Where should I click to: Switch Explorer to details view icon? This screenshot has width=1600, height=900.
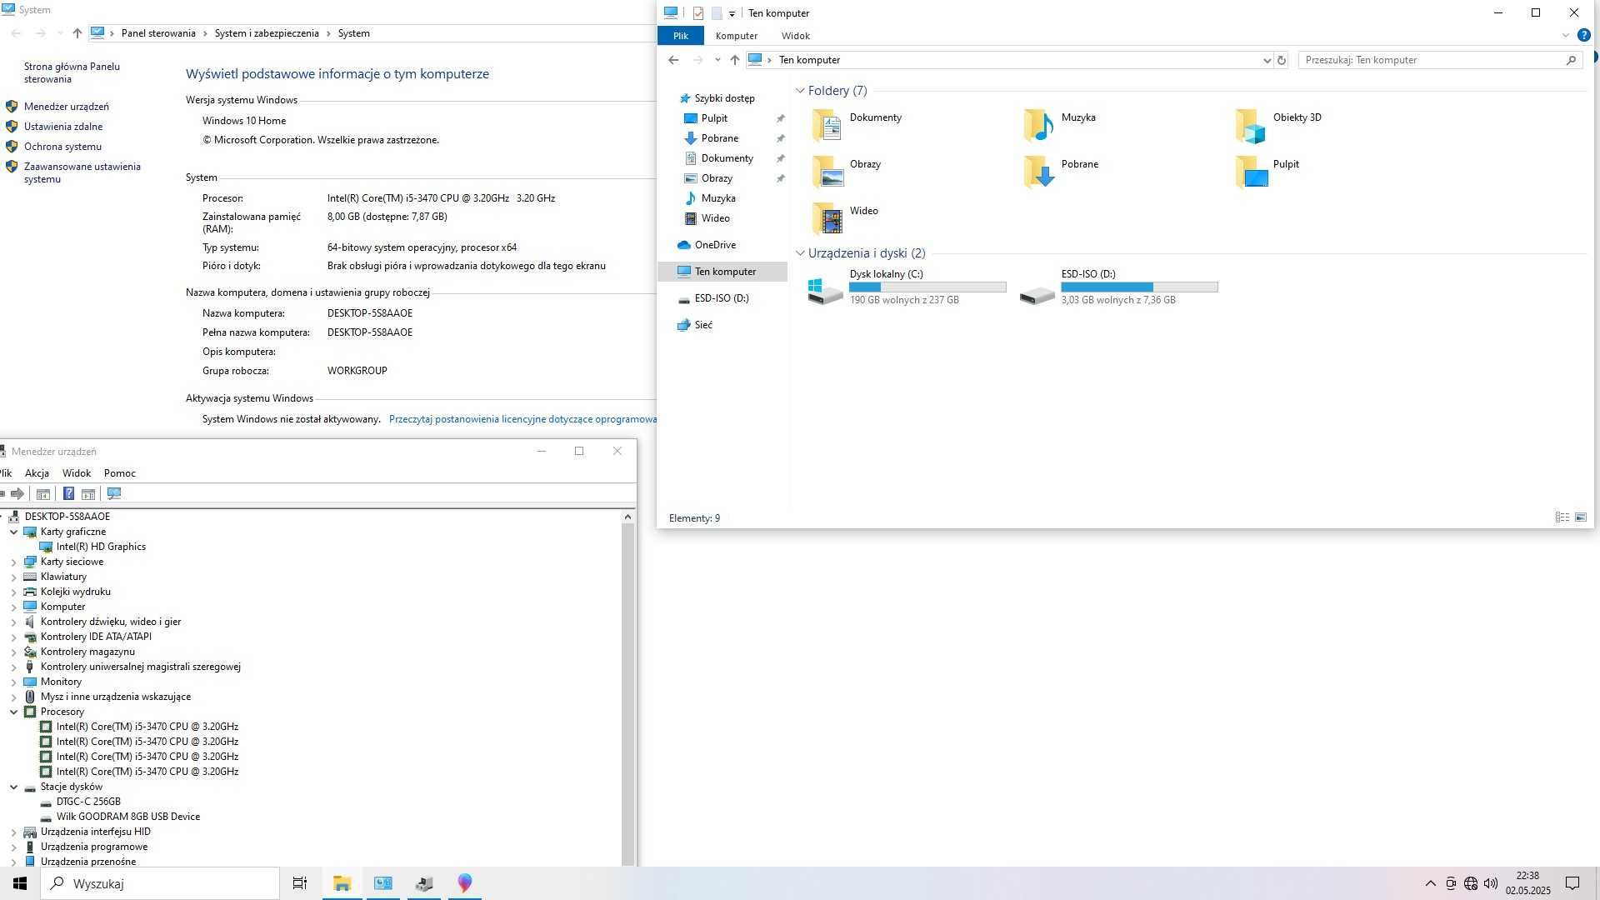point(1562,517)
